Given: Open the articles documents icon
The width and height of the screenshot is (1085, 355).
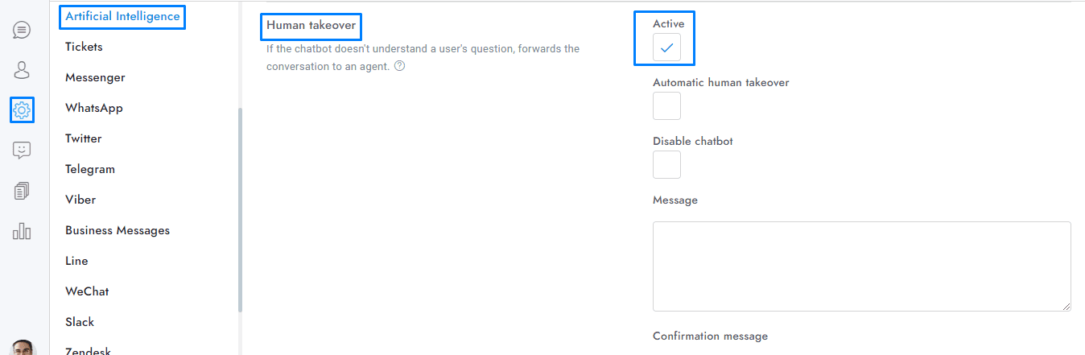Looking at the screenshot, I should tap(22, 191).
